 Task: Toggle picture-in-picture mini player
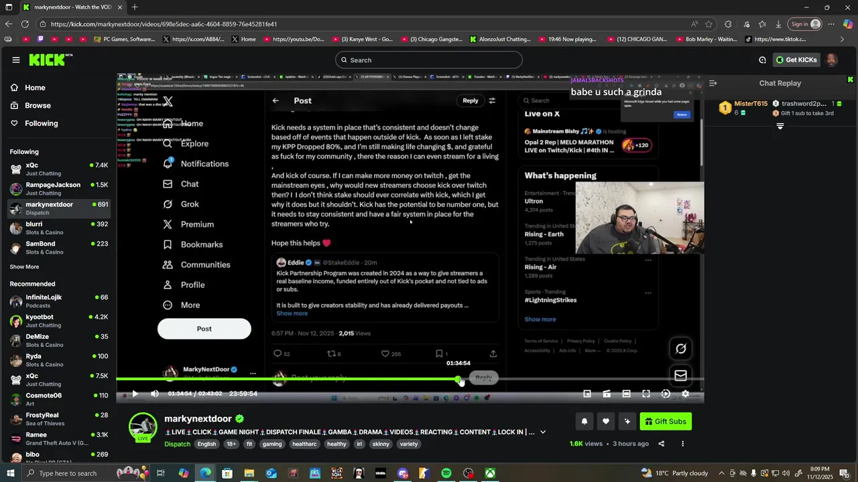pos(587,394)
